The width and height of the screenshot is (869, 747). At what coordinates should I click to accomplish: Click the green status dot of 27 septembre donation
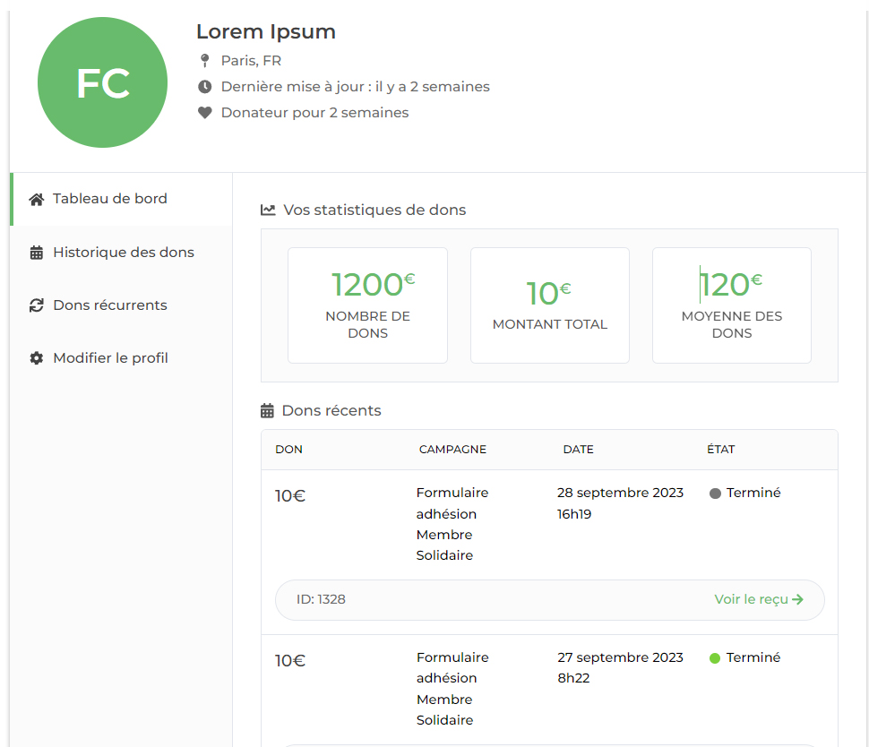point(715,658)
